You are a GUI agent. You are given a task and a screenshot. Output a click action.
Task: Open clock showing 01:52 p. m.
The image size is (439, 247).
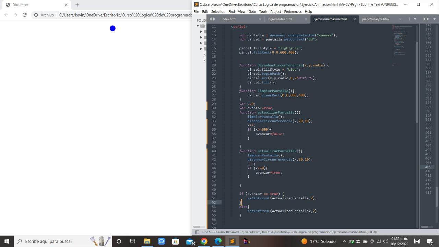pyautogui.click(x=400, y=241)
